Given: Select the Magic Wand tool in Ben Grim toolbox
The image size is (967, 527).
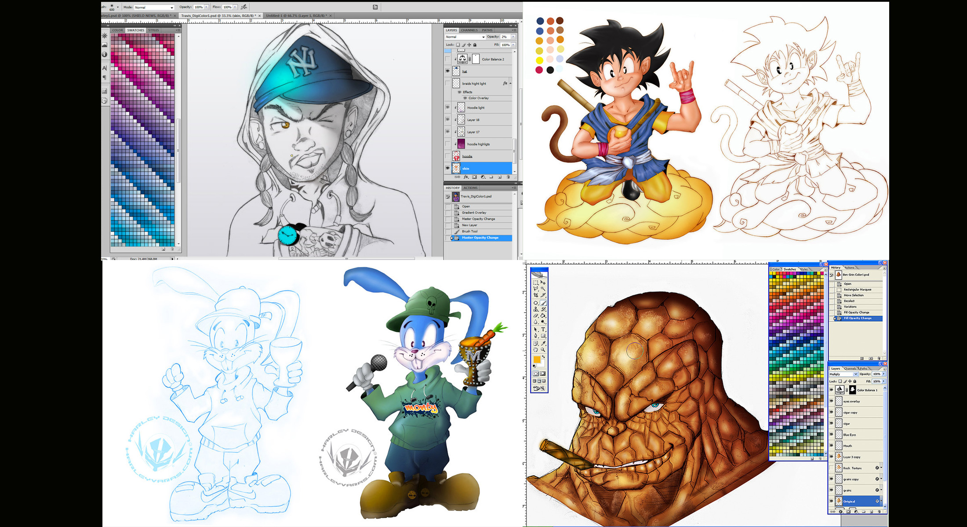Looking at the screenshot, I should [x=543, y=289].
